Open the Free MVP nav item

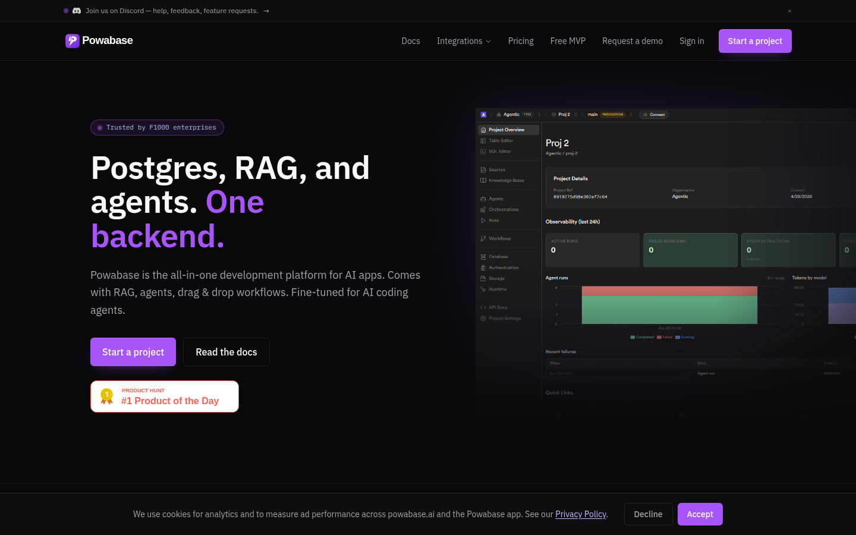(x=568, y=41)
